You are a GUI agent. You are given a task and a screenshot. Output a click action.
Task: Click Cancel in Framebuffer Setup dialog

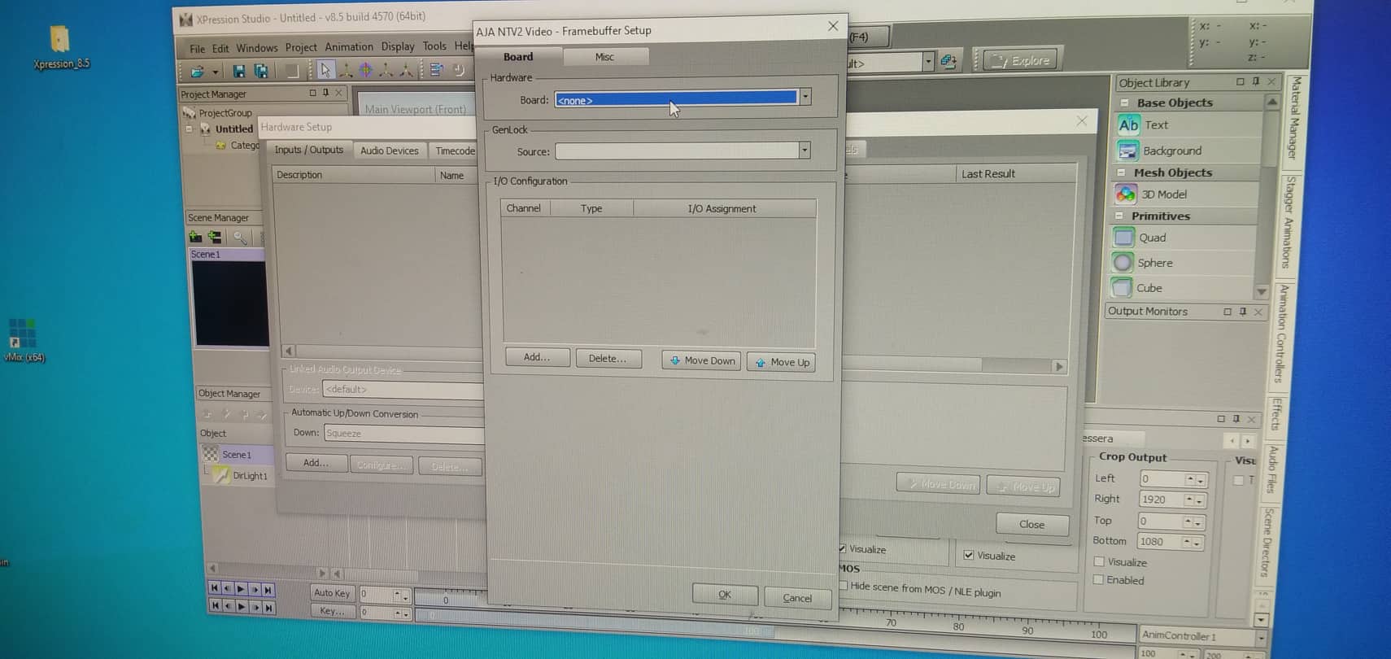pos(797,598)
